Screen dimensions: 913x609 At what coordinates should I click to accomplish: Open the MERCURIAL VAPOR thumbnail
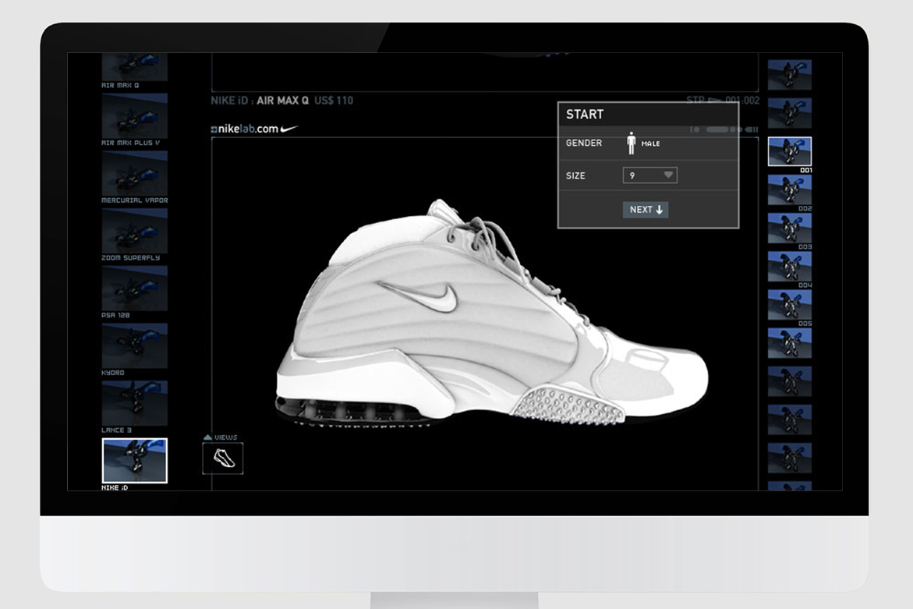[x=135, y=173]
